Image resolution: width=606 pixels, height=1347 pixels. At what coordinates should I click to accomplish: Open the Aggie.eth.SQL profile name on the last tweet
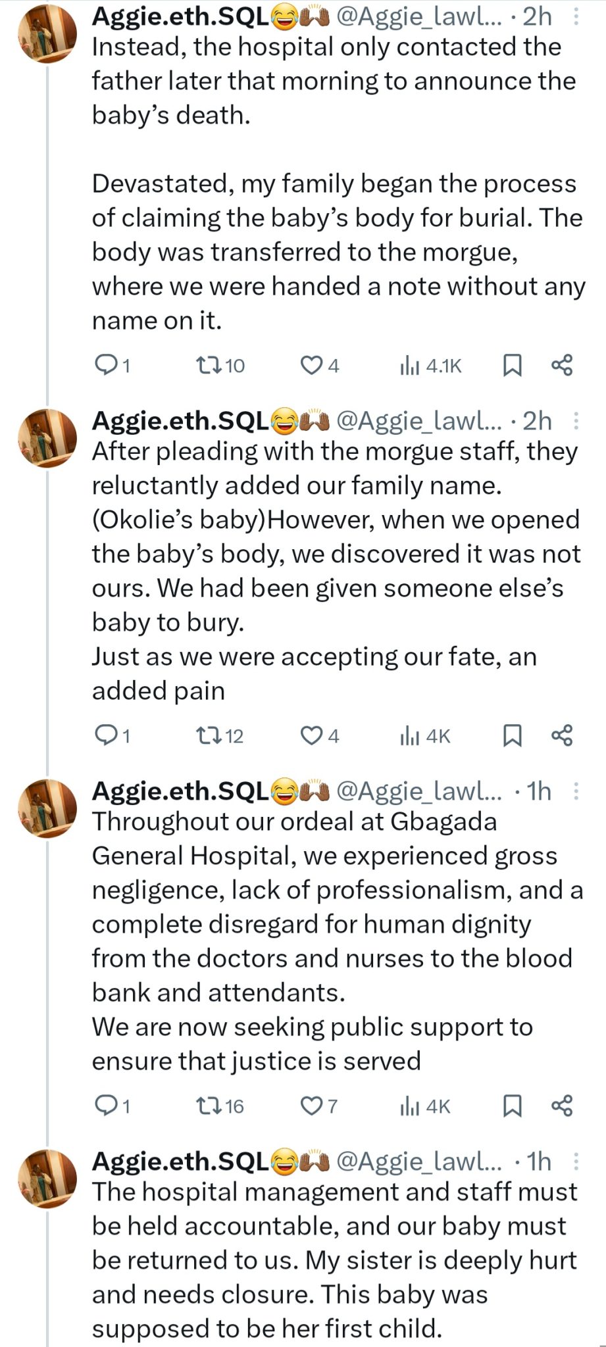[180, 1162]
